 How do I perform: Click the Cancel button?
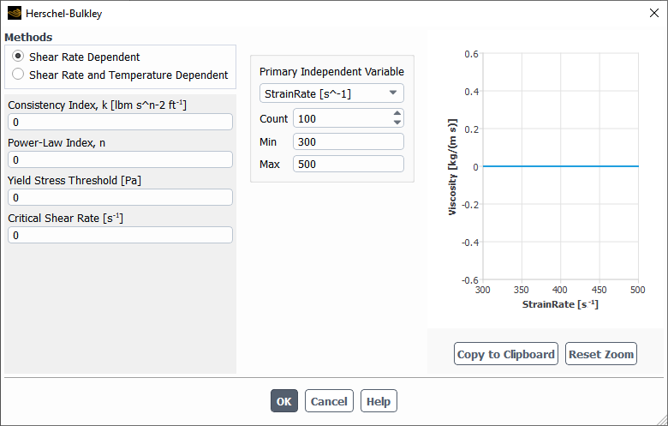pyautogui.click(x=329, y=401)
